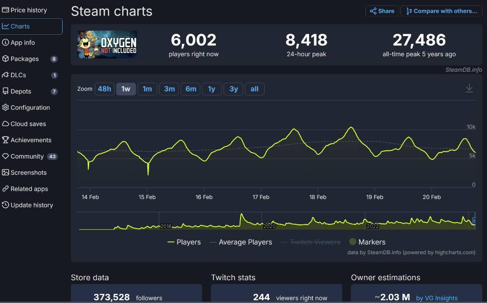The height and width of the screenshot is (303, 487).
Task: Click the 2020 point in navigator timeline
Action: pos(269,226)
